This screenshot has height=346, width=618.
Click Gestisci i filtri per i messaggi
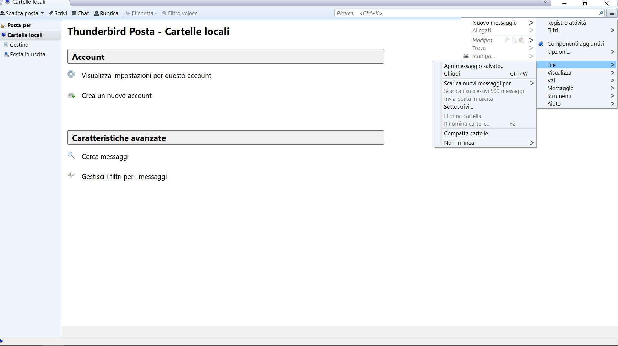point(124,177)
